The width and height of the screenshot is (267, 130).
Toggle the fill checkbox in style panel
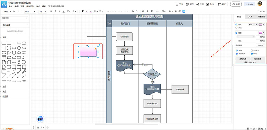coord(236,25)
